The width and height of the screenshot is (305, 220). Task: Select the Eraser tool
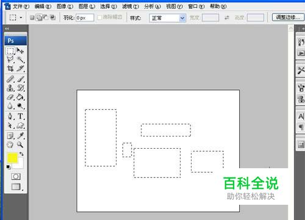(10, 97)
